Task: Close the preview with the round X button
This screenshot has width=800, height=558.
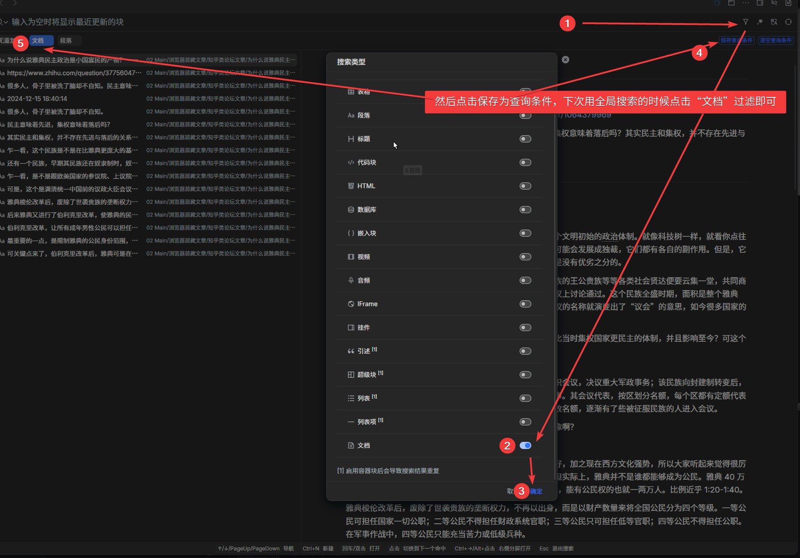Action: (566, 60)
